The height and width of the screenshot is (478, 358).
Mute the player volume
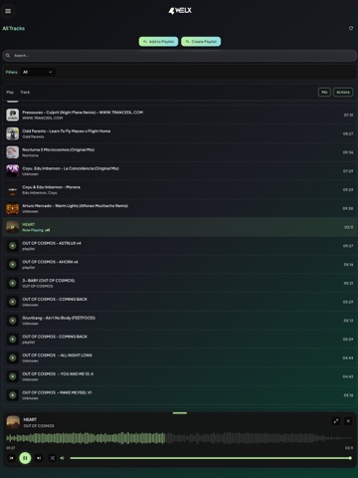point(62,458)
